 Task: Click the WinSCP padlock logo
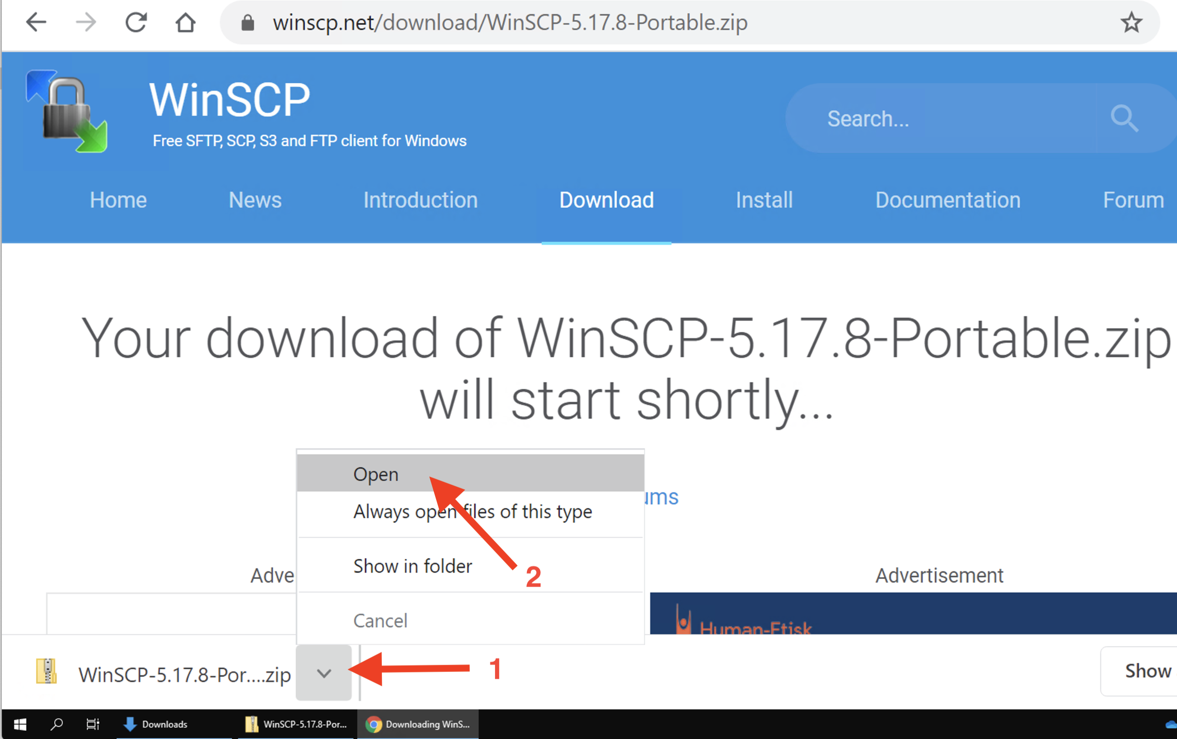pos(67,111)
